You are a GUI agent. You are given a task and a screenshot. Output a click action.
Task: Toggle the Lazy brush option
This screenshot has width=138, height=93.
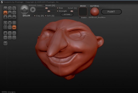(x=39, y=5)
